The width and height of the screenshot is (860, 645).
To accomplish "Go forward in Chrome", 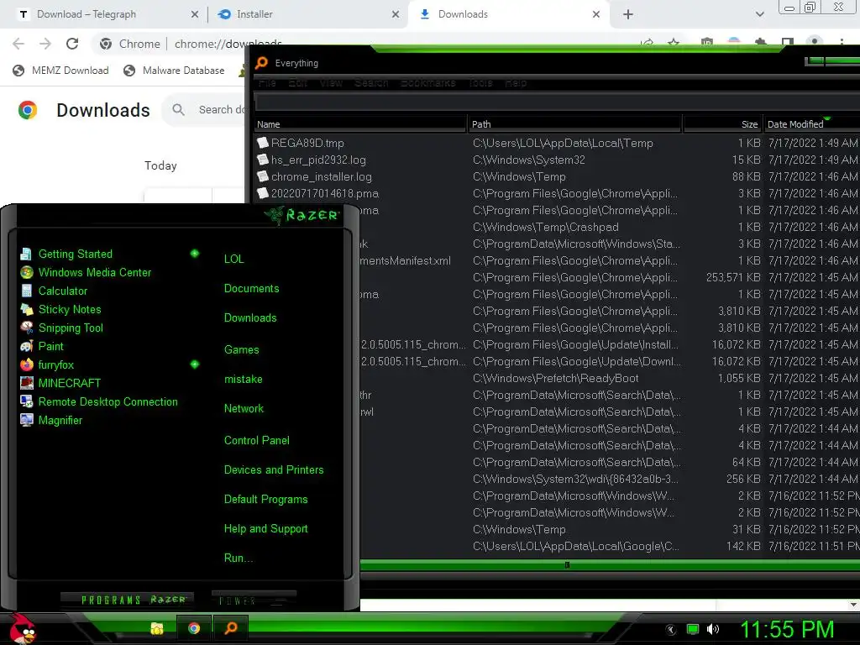I will (45, 44).
